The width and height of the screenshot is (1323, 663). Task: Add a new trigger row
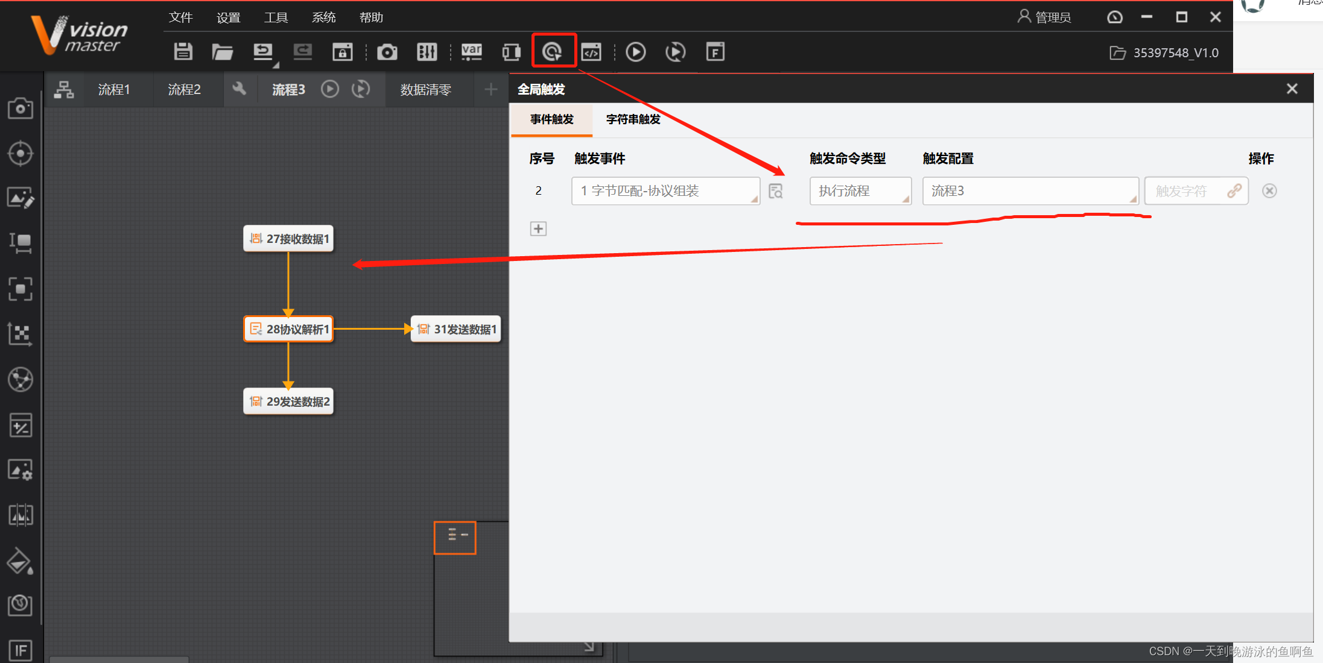point(538,228)
